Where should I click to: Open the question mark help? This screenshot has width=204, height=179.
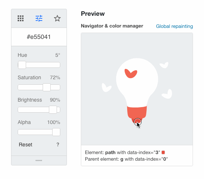click(58, 145)
